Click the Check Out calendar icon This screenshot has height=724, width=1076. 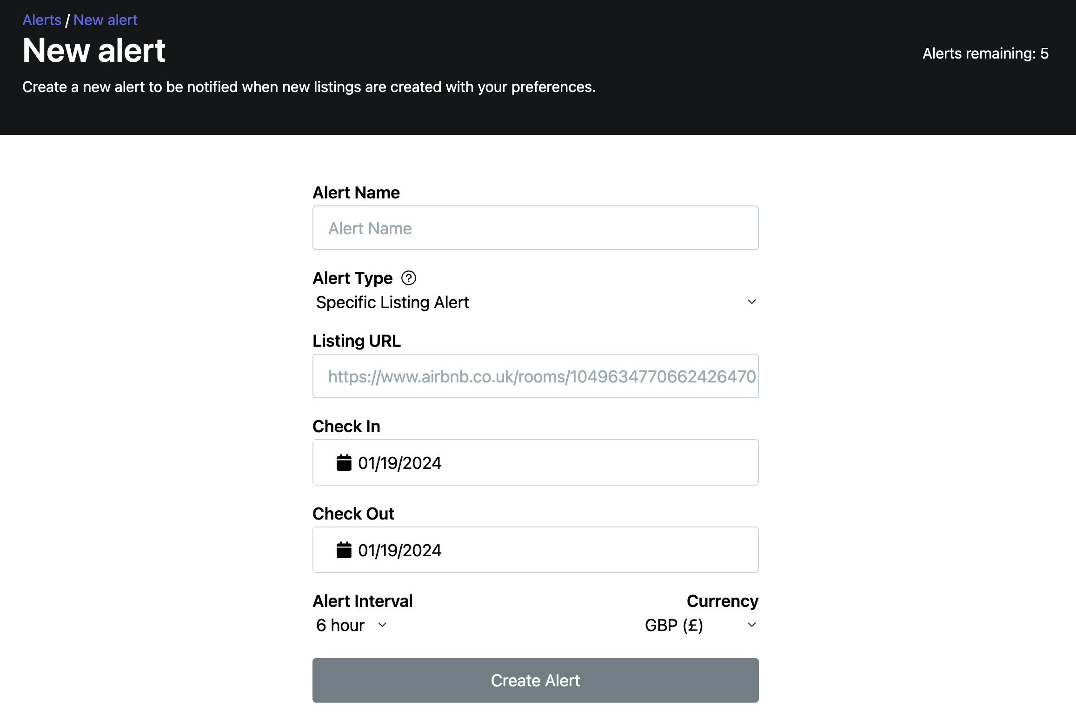[344, 550]
